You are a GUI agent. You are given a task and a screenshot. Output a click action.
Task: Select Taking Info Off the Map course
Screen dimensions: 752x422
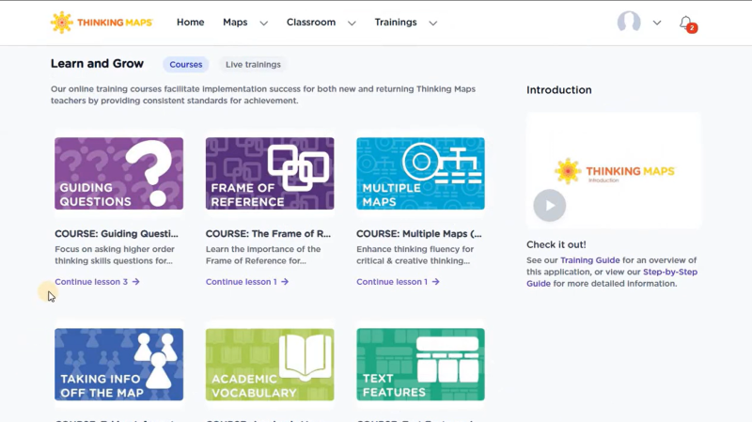[x=118, y=365]
